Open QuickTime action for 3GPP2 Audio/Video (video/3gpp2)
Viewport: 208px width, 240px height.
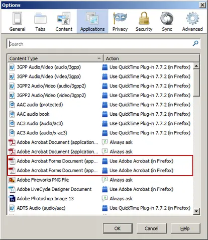(x=150, y=96)
